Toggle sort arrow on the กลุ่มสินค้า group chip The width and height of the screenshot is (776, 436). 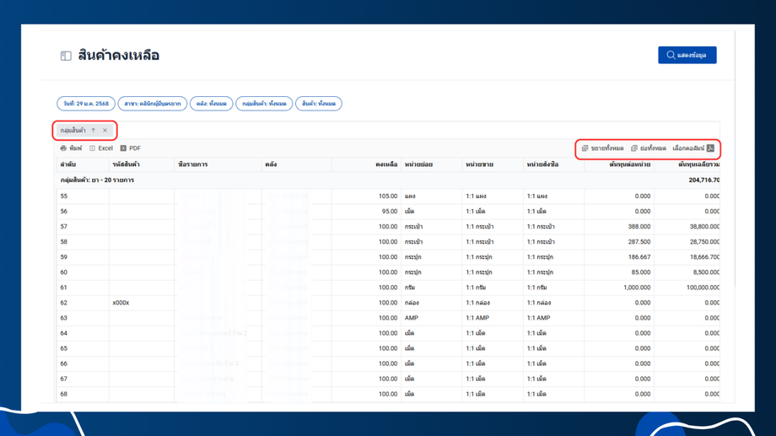pos(94,131)
